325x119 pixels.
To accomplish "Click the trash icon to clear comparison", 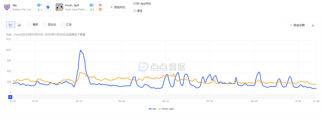I will coord(135,11).
